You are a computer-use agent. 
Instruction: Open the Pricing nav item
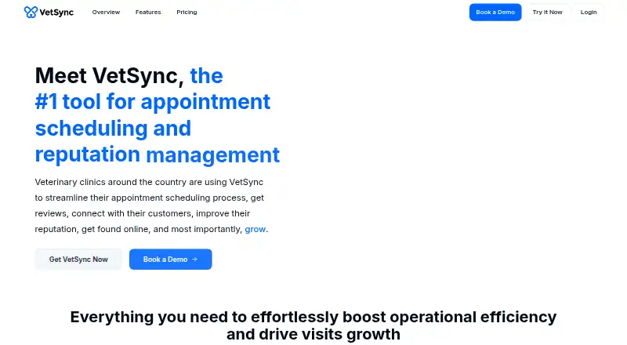187,12
